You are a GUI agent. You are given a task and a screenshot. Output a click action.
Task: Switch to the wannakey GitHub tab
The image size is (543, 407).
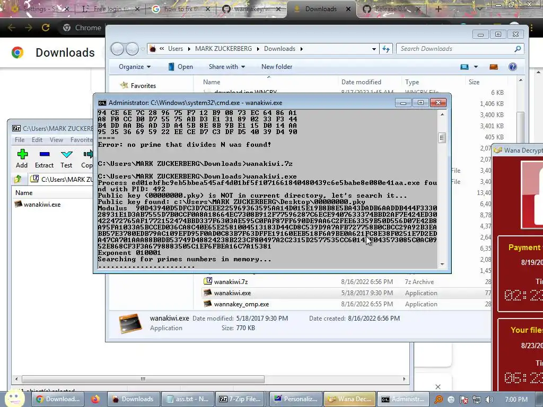pos(251,9)
